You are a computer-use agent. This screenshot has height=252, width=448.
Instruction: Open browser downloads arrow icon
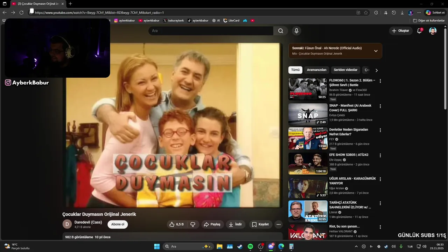click(402, 13)
